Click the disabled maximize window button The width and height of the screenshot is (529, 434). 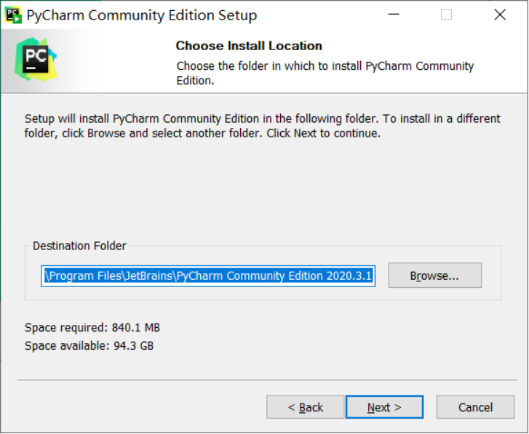[x=447, y=15]
